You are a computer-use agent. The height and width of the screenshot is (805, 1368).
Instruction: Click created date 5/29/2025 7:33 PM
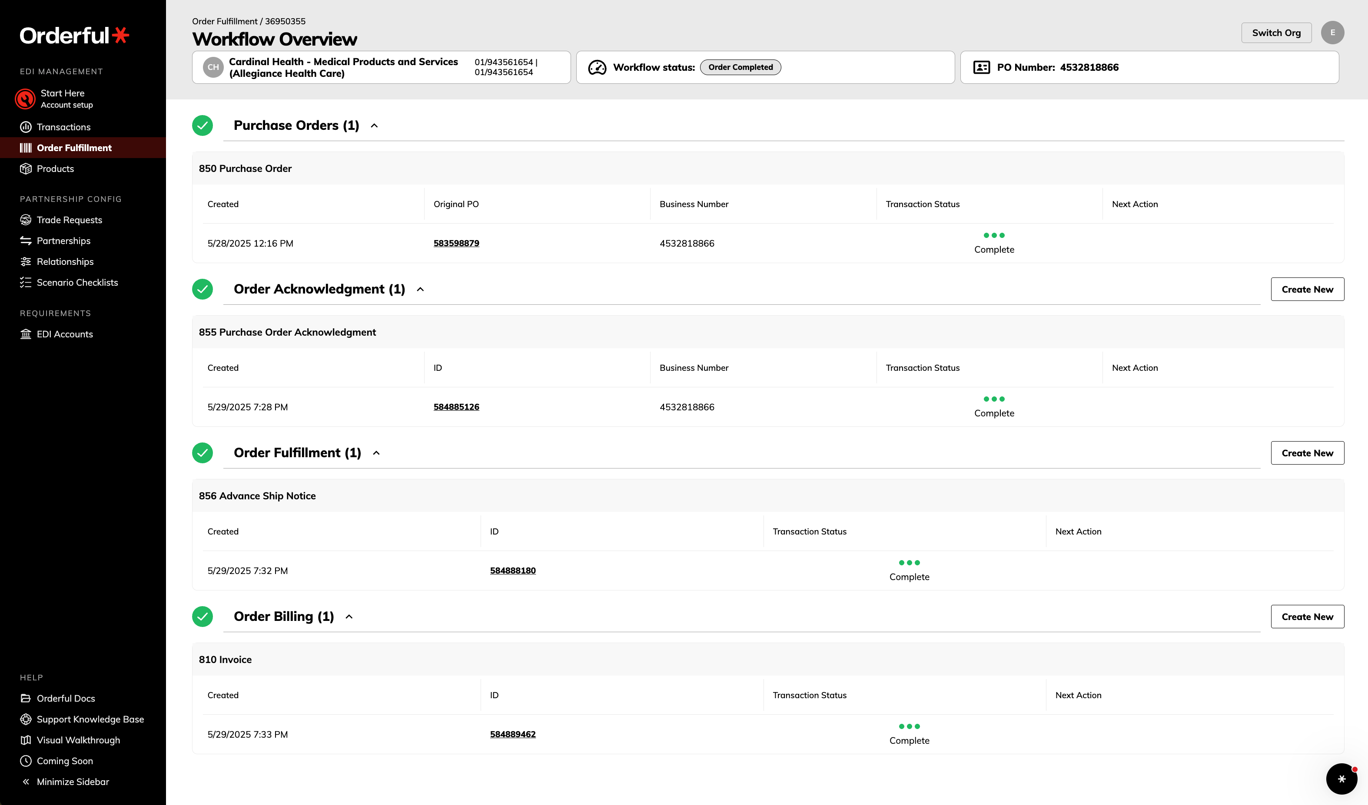click(248, 735)
